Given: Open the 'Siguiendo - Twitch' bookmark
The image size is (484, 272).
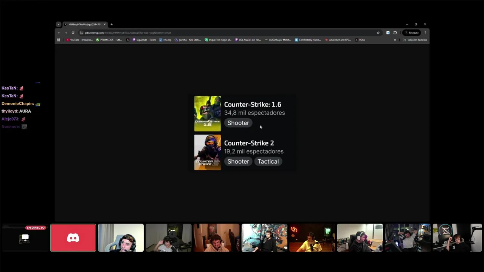Looking at the screenshot, I should coord(144,40).
